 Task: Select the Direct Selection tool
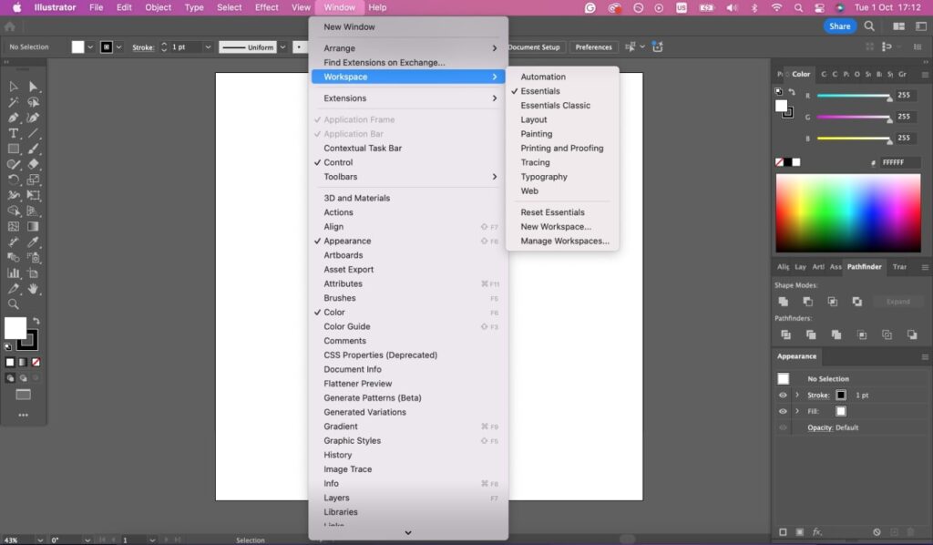[x=34, y=87]
